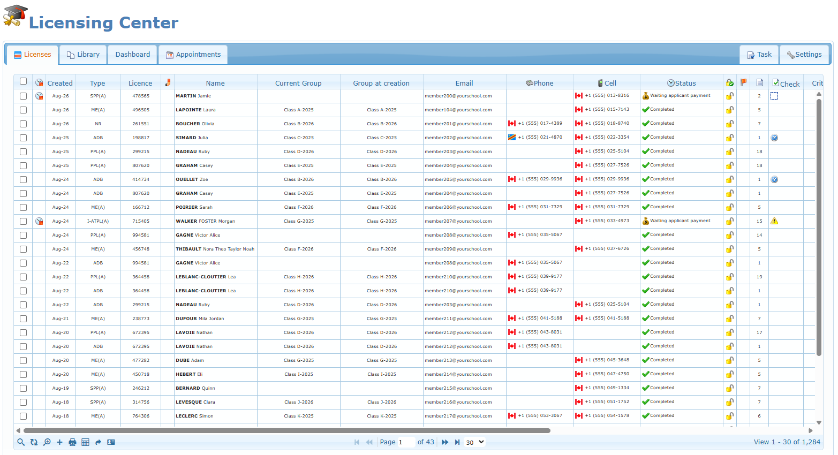
Task: Sort by the Current Group column header
Action: coord(298,83)
